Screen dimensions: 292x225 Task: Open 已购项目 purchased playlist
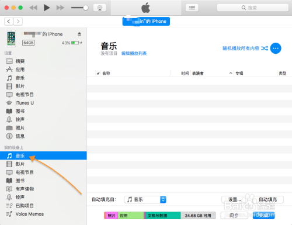pyautogui.click(x=43, y=206)
